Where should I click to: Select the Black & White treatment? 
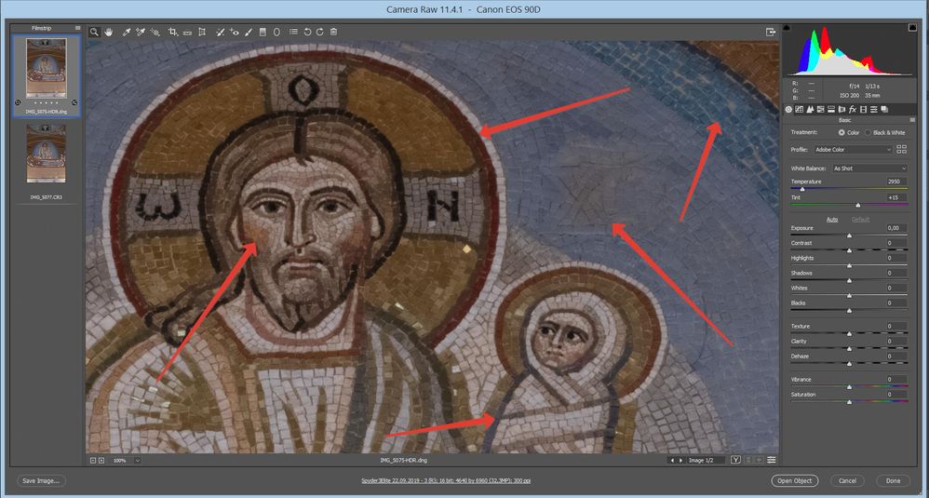pos(868,132)
